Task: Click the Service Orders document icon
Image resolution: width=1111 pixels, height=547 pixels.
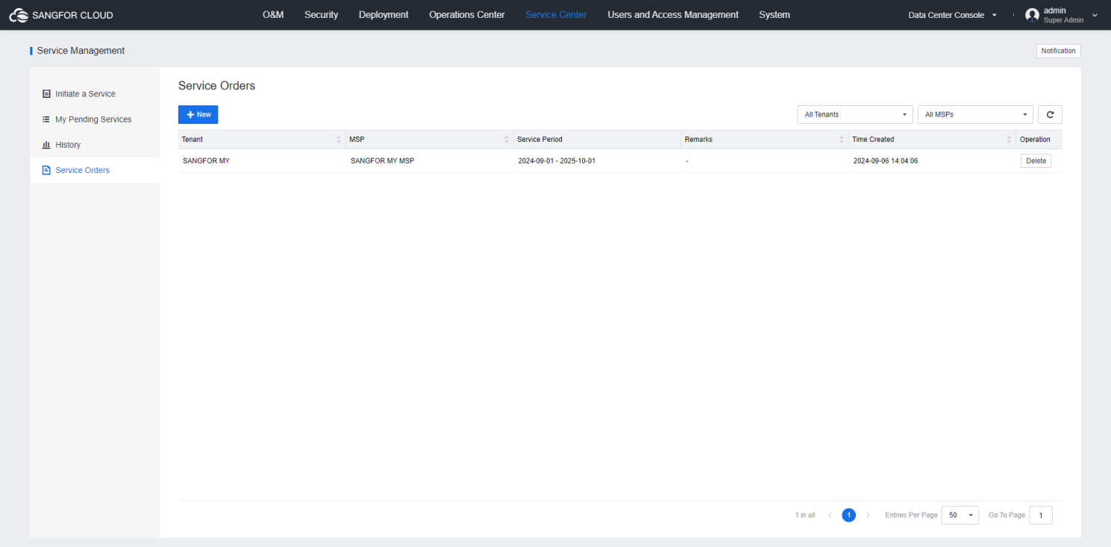Action: click(46, 170)
